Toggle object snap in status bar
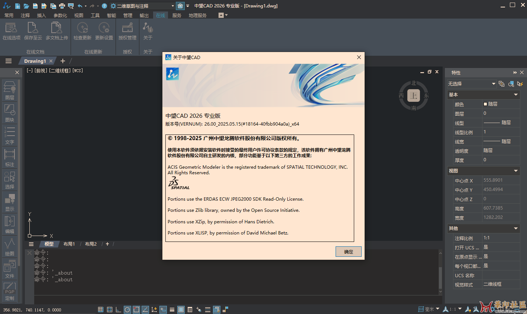Screen dimensions: 527x314 click(x=136, y=310)
